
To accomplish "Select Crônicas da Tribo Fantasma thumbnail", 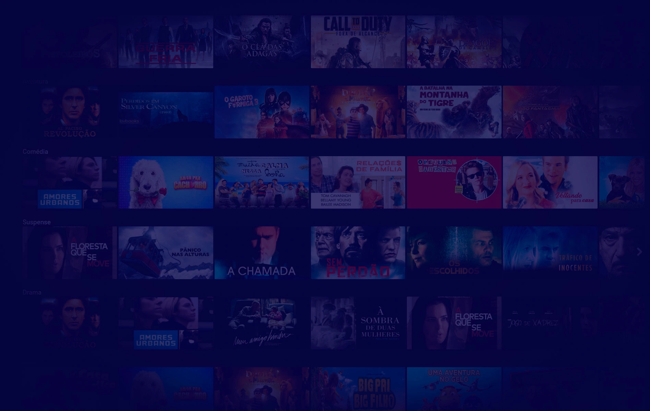I will click(x=550, y=112).
